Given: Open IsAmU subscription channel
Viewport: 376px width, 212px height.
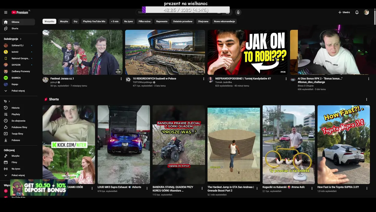Looking at the screenshot, I should 18,52.
